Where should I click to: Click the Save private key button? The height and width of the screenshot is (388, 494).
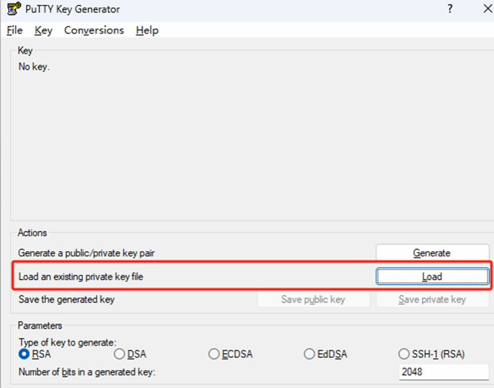432,300
